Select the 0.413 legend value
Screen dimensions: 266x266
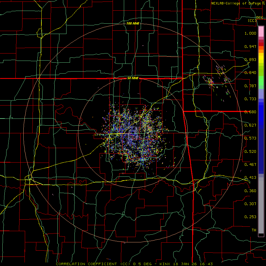click(250, 178)
